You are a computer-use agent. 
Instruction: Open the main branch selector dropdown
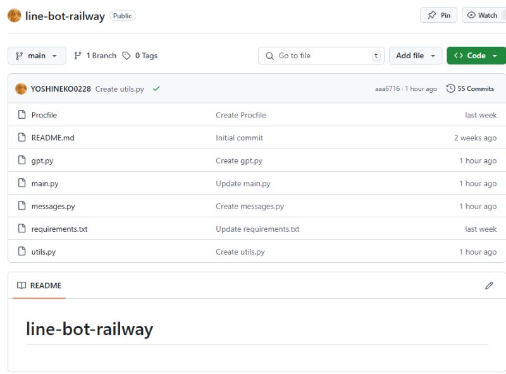point(37,56)
